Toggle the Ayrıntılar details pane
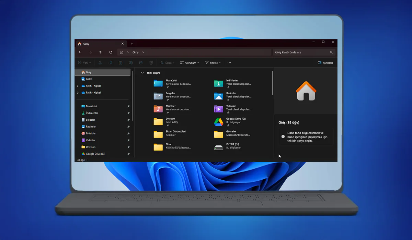412x240 pixels. click(x=325, y=63)
